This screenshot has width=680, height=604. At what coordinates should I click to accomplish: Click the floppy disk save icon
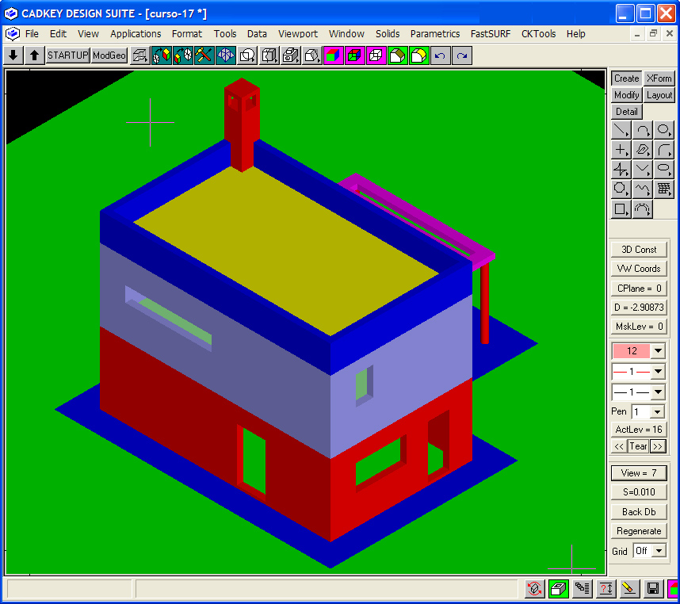653,589
